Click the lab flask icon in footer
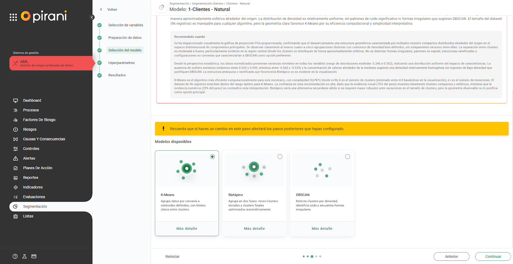 [24, 256]
